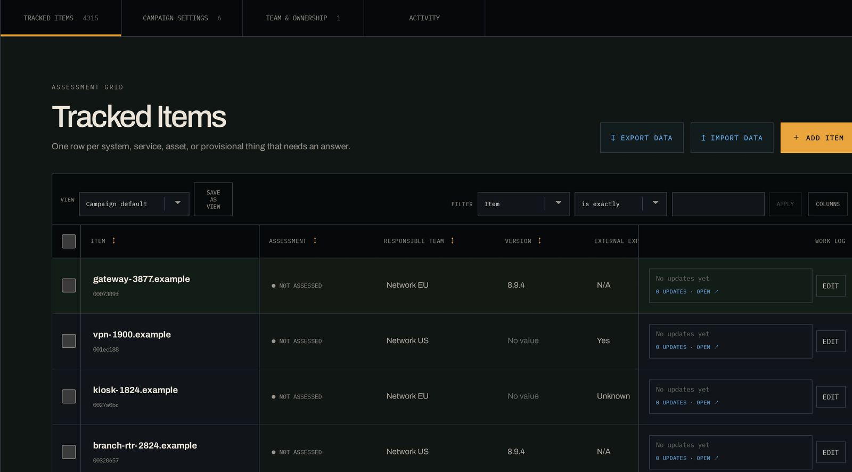
Task: Open the Item filter field dropdown
Action: coord(523,204)
